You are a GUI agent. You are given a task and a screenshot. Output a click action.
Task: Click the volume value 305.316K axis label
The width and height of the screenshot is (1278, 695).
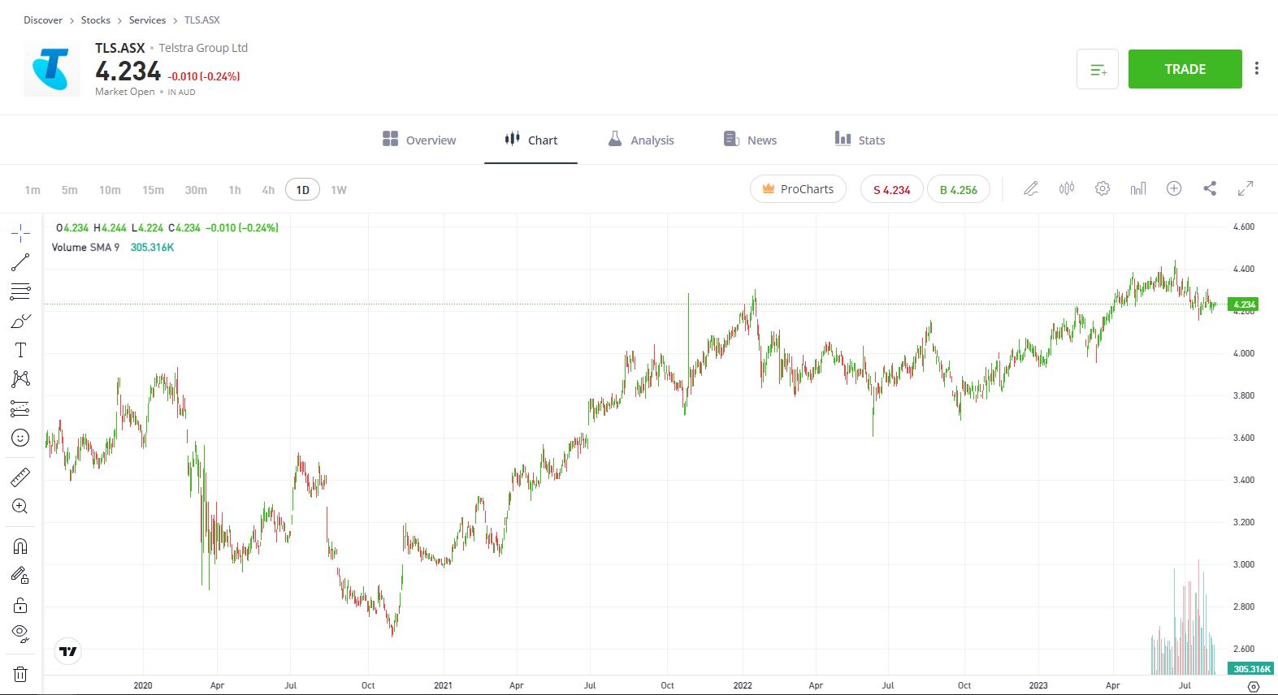point(1251,669)
